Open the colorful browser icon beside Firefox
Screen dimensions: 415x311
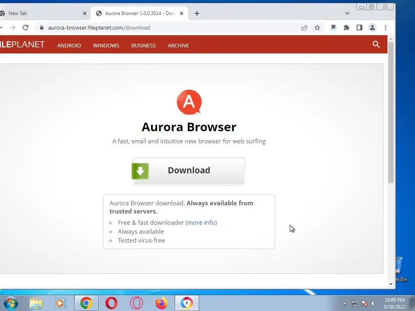(186, 303)
